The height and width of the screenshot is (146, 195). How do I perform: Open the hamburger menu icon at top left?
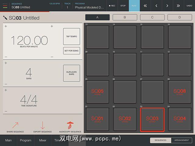coord(5,5)
